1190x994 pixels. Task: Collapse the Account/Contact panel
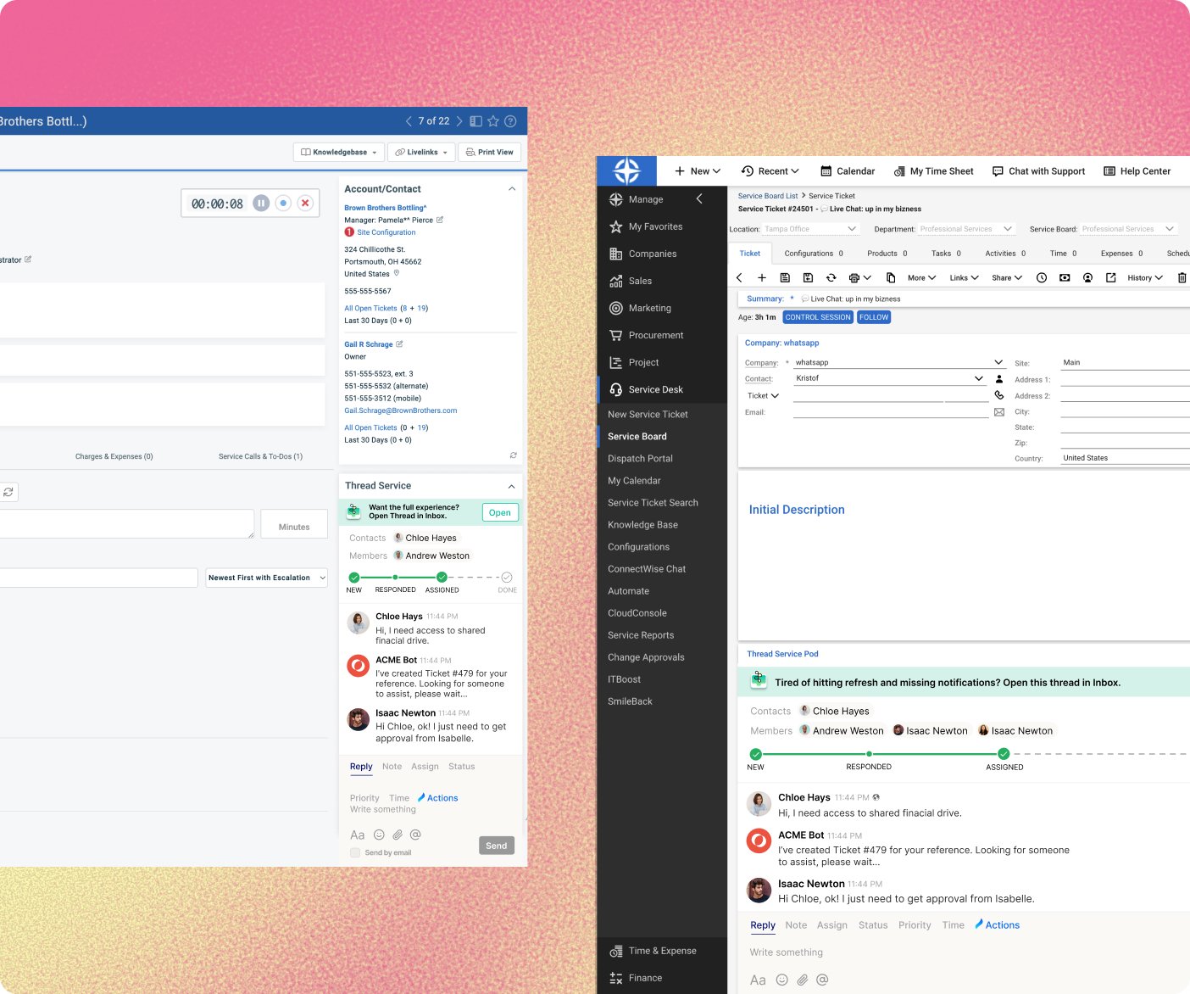[x=511, y=188]
